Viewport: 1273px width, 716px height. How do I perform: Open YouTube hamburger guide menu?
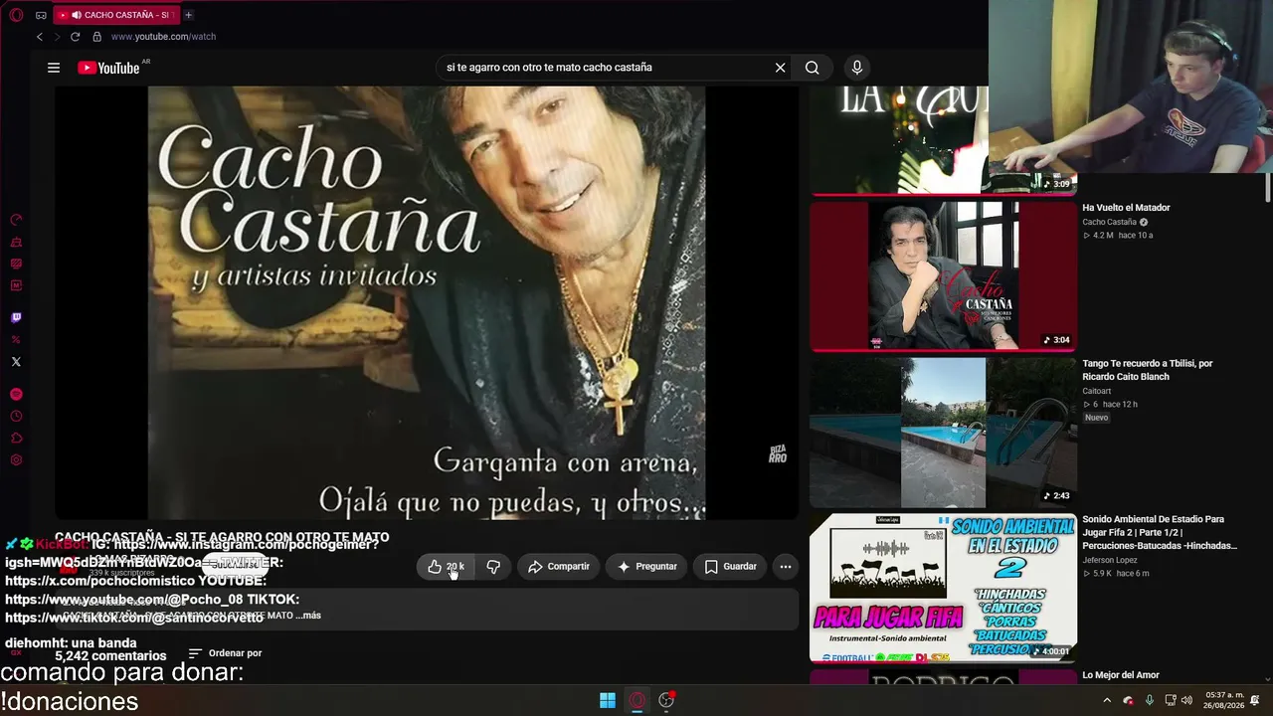click(54, 68)
